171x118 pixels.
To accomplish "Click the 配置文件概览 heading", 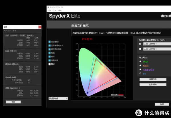I will point(80,26).
